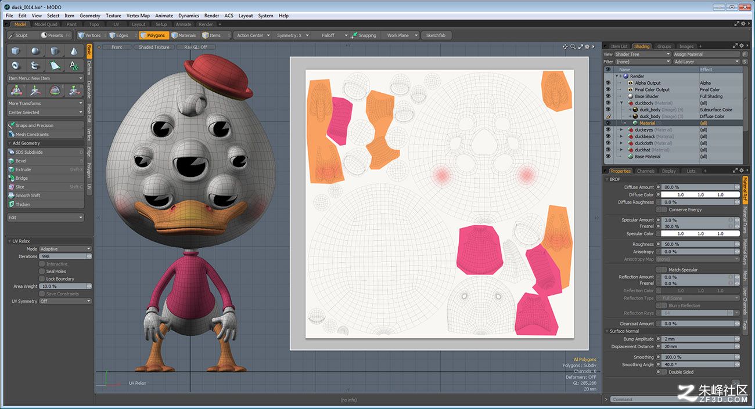Select the Sphere primitive tool

point(35,51)
